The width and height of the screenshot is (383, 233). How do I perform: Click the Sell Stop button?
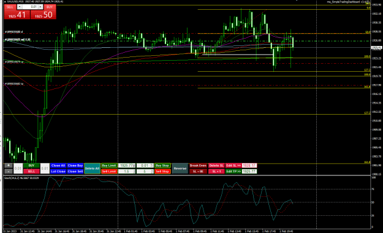(162, 172)
